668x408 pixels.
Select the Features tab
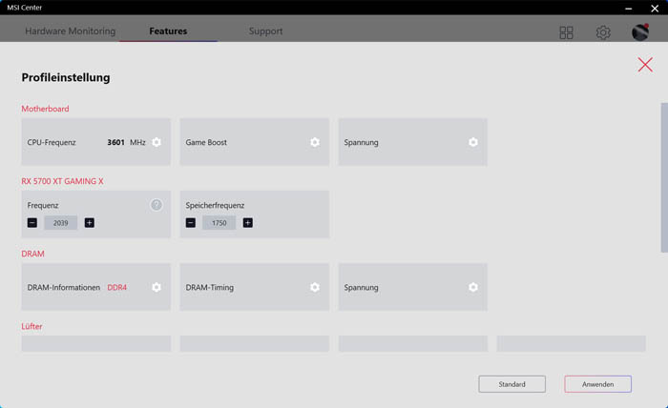pos(168,31)
